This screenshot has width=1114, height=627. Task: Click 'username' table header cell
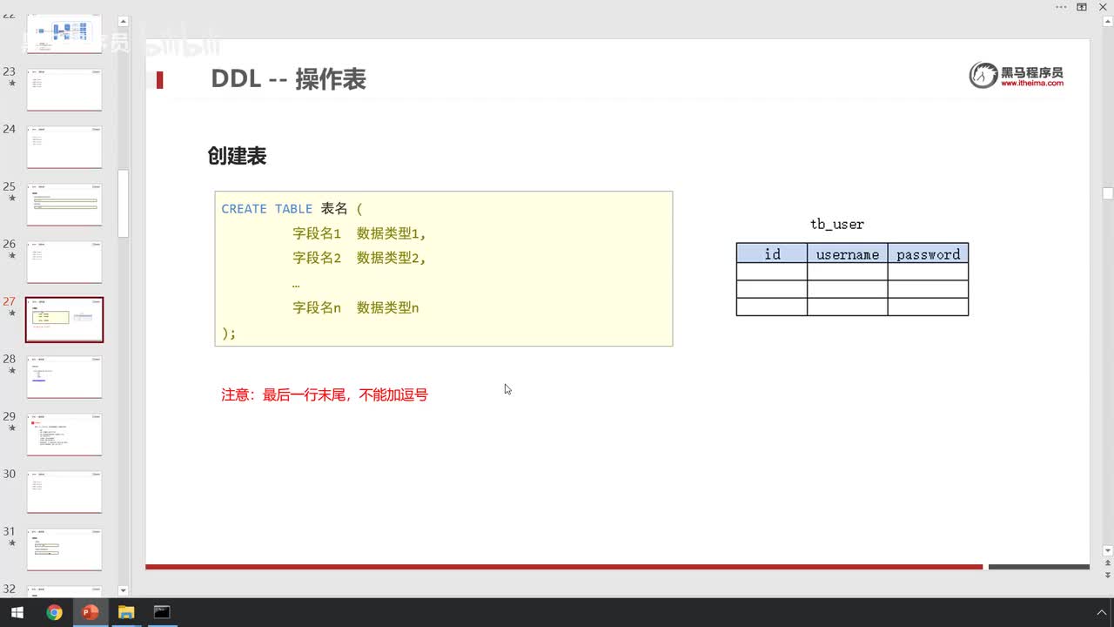tap(848, 253)
